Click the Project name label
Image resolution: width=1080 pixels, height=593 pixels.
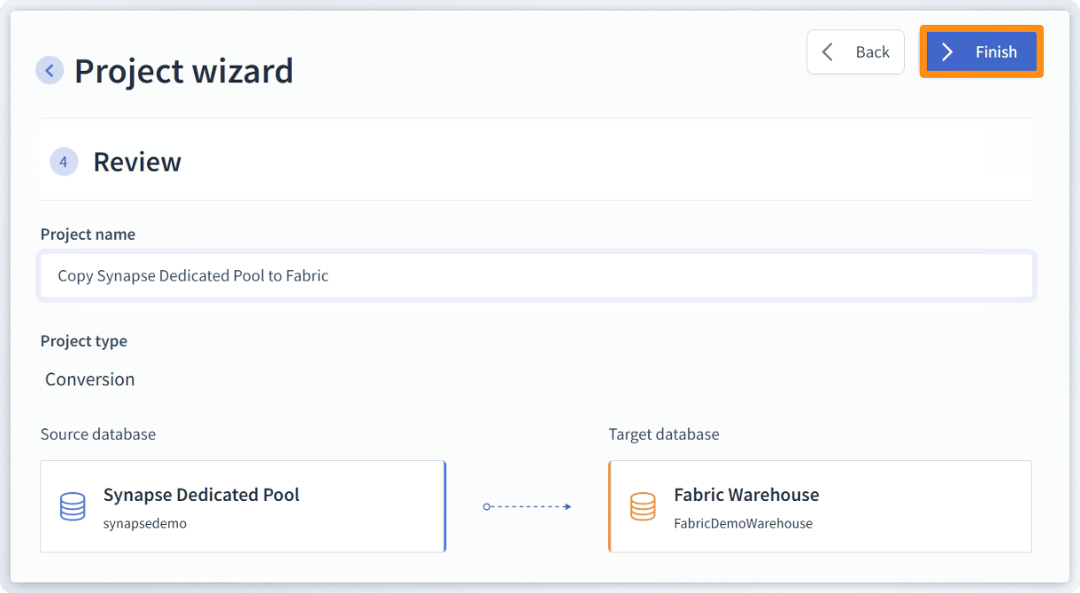(88, 235)
